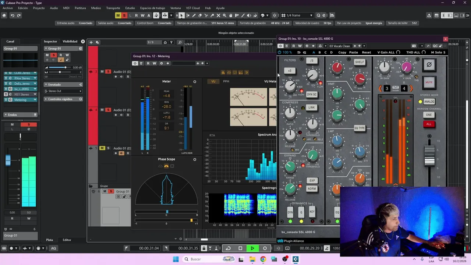Open File Explorer from taskbar
This screenshot has height=265, width=471.
tap(252, 259)
